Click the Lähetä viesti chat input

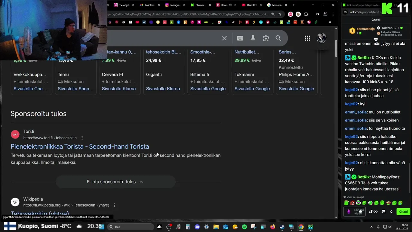(x=354, y=212)
